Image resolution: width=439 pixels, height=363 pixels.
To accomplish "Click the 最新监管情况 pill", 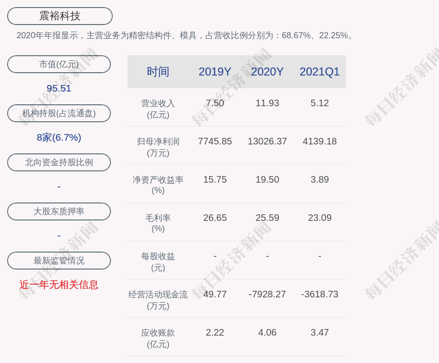I will (x=59, y=261).
